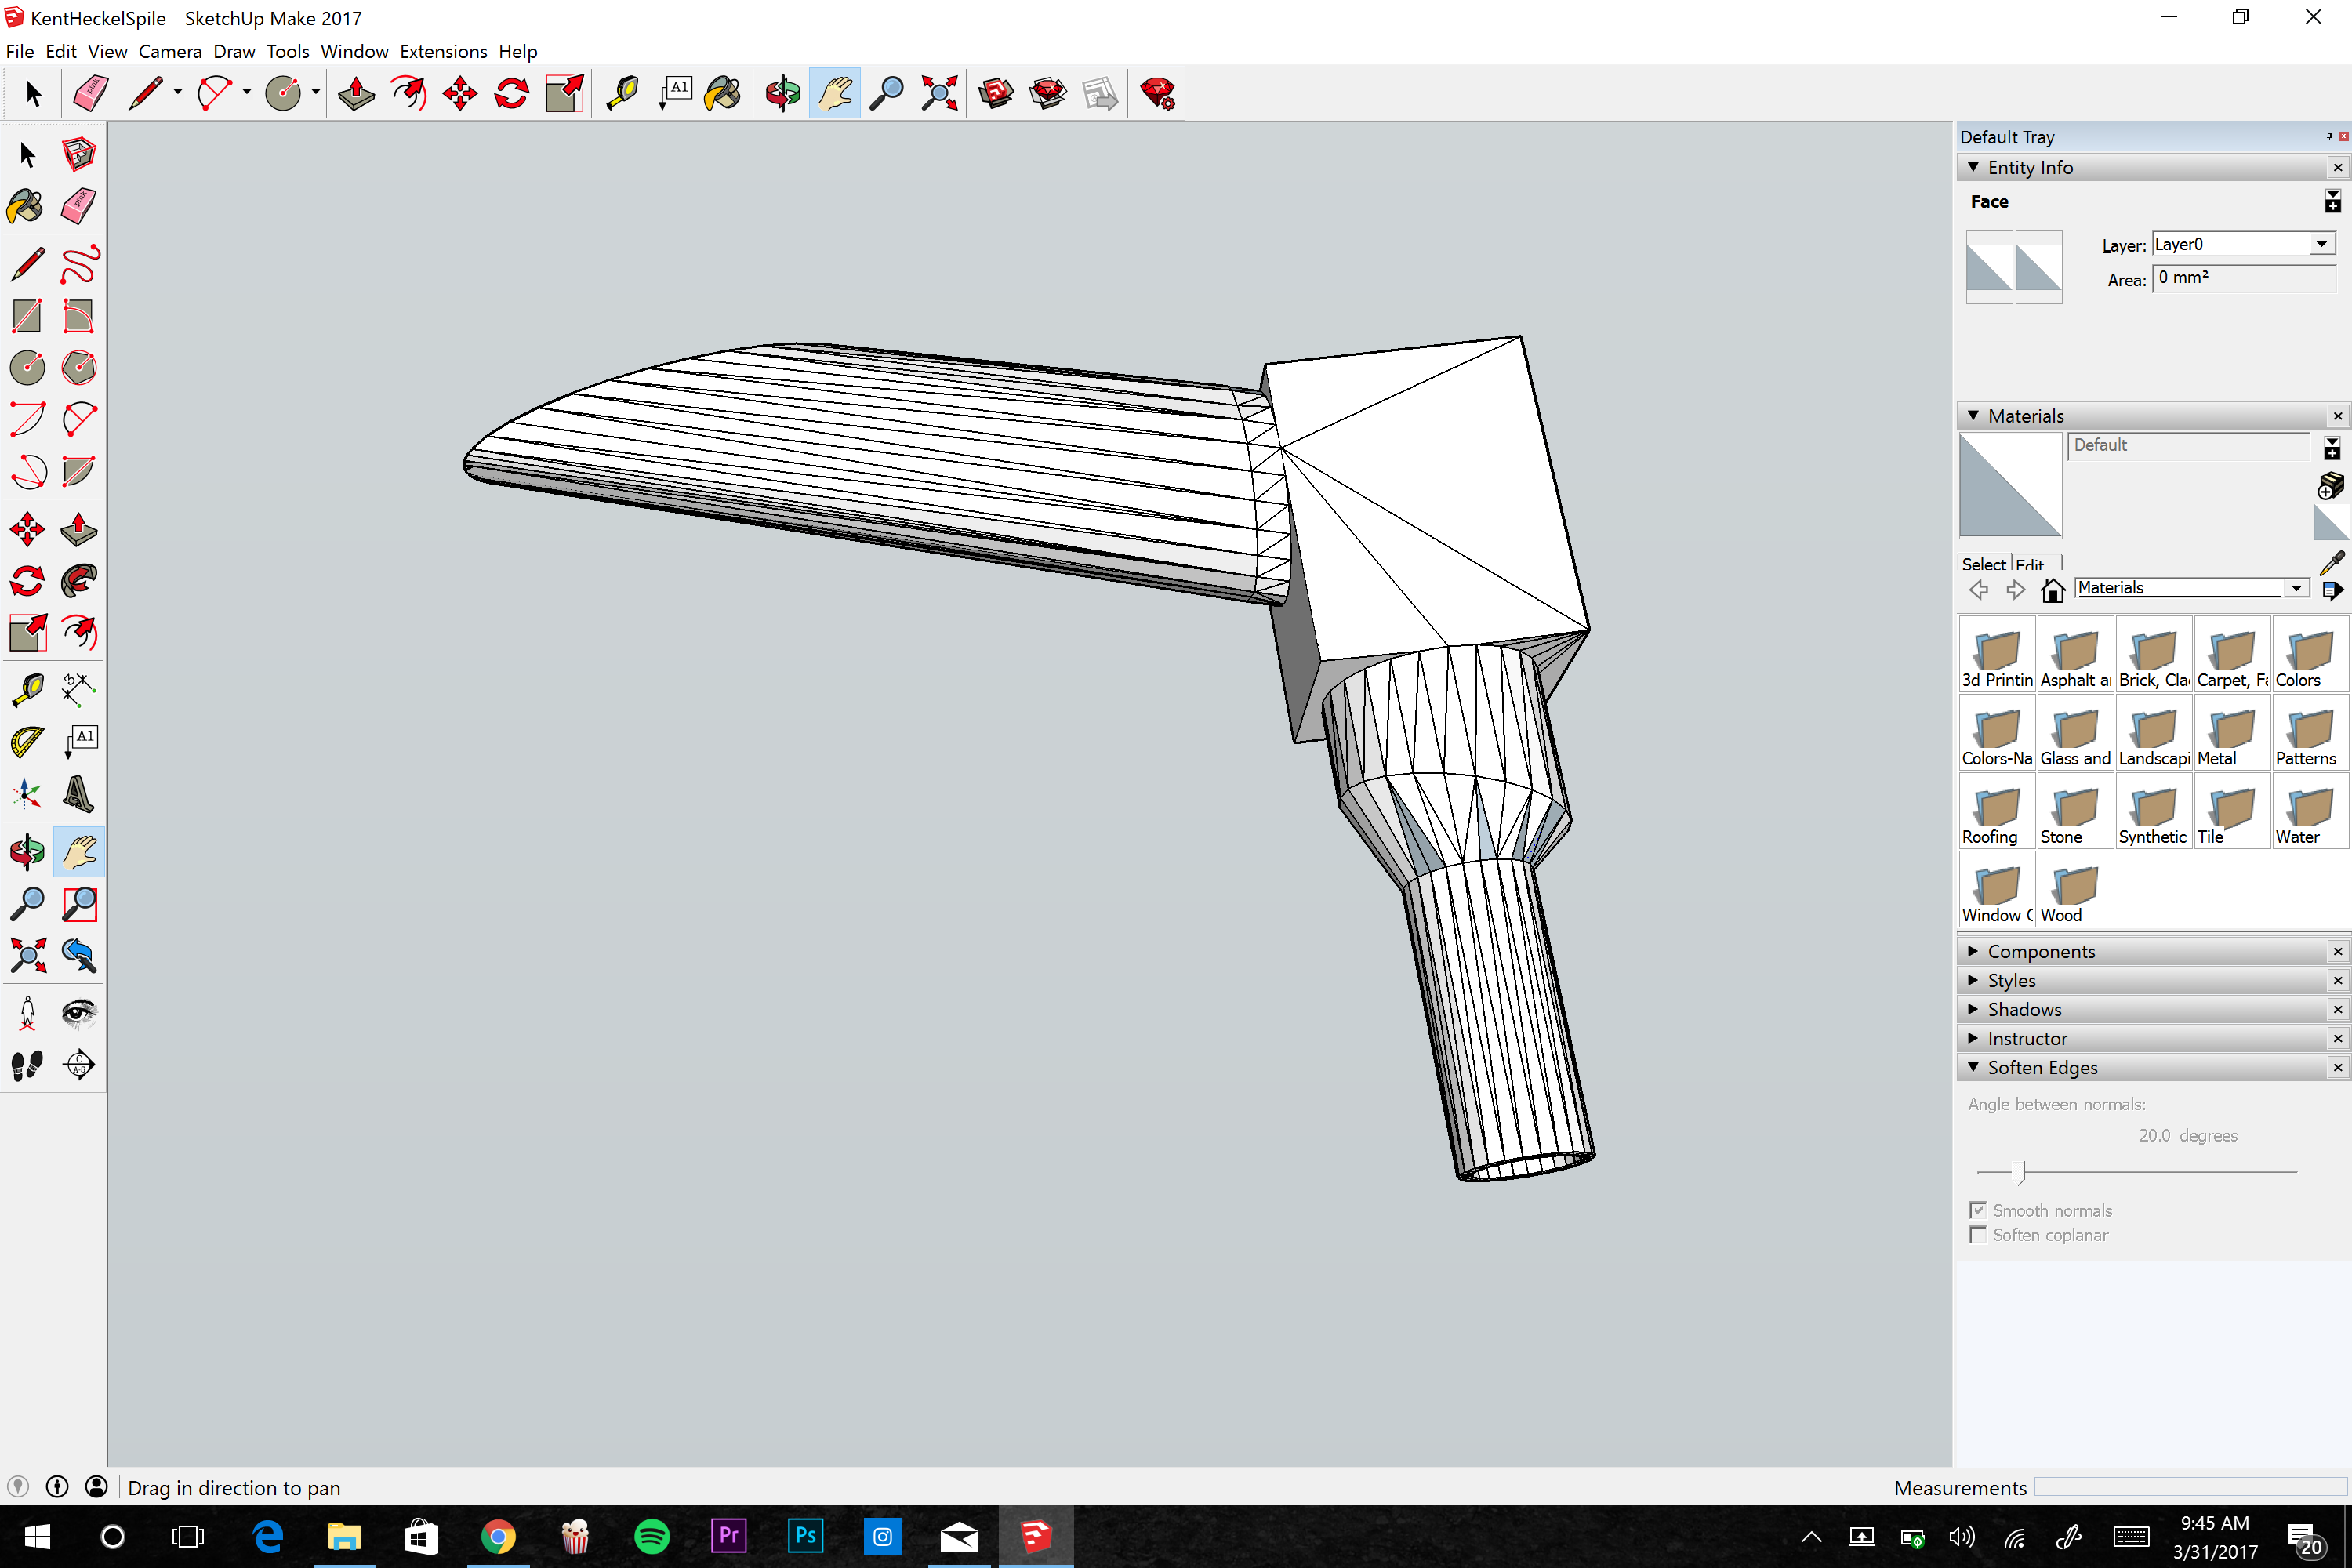Enable the Soften coplanar checkbox
The image size is (2352, 1568).
click(x=1977, y=1235)
